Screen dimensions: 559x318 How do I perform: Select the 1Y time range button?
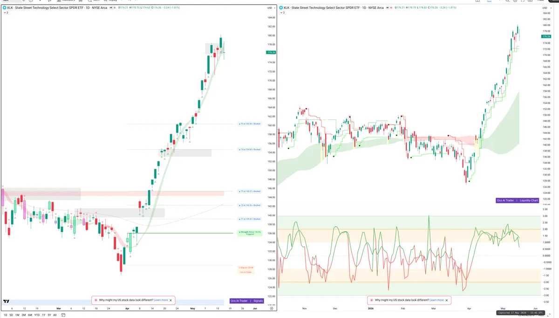coord(43,315)
